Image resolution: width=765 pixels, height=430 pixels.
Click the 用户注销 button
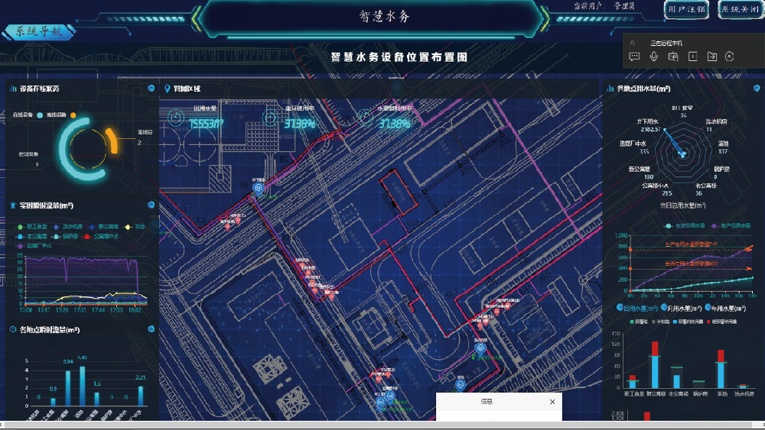click(686, 10)
